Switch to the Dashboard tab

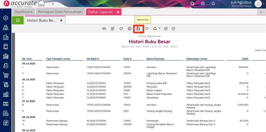(x=24, y=12)
